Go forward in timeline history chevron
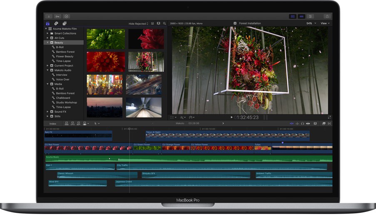Viewport: 376px width, 219px height. [223, 123]
